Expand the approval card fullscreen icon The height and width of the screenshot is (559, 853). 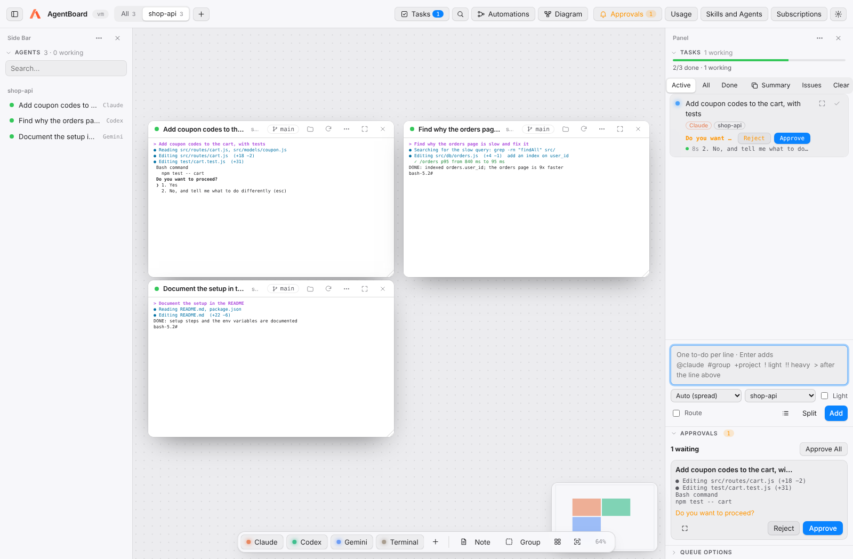[x=685, y=528]
